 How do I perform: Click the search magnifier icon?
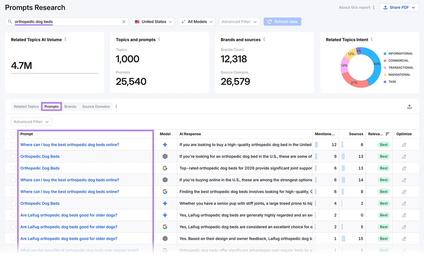[10, 22]
